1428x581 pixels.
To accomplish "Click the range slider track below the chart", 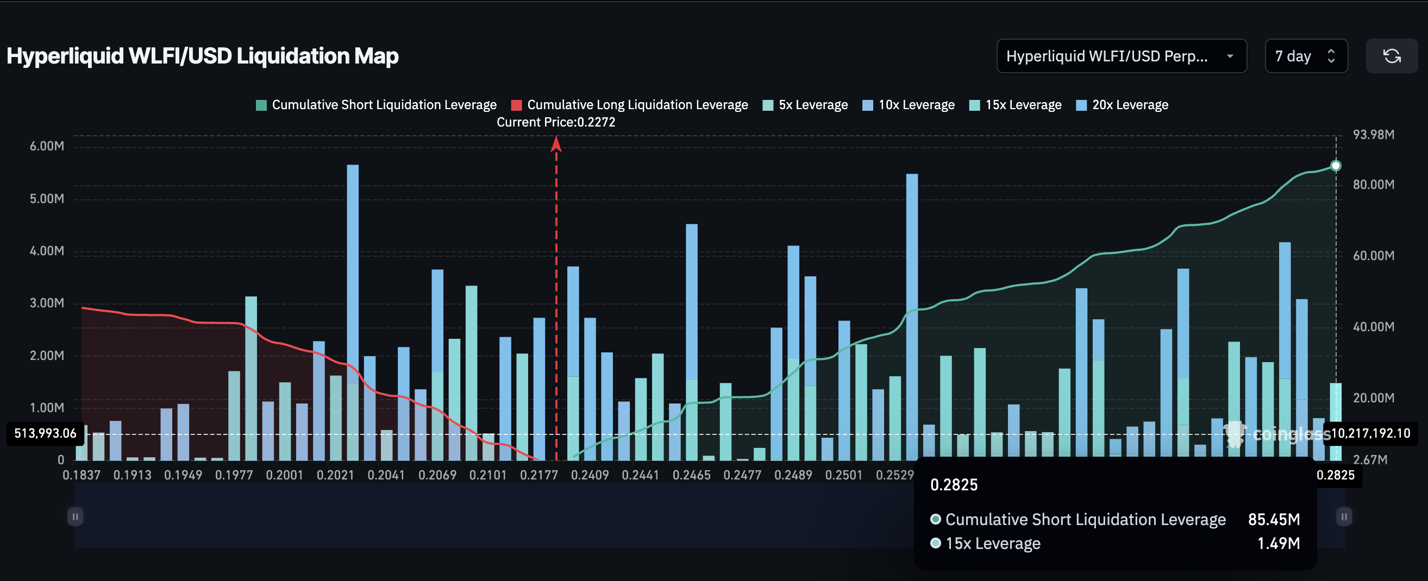I will point(499,517).
